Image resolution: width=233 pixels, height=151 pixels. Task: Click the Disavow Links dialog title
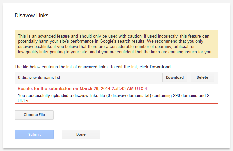(x=32, y=16)
